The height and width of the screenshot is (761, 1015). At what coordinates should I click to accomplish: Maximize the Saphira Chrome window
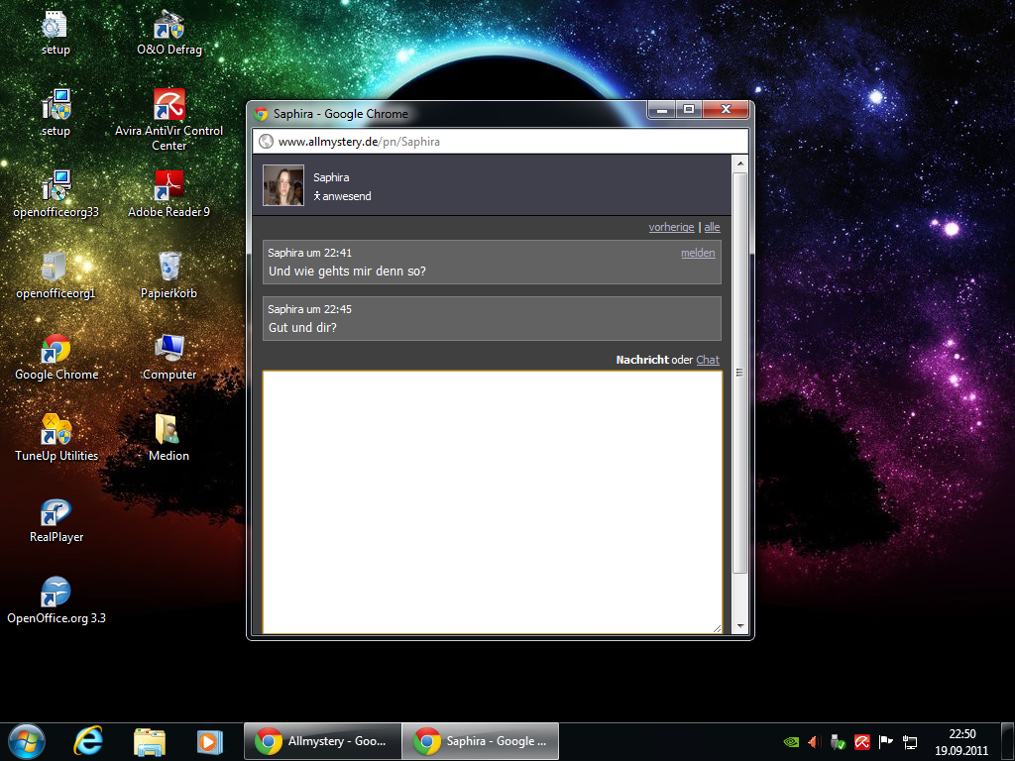689,110
